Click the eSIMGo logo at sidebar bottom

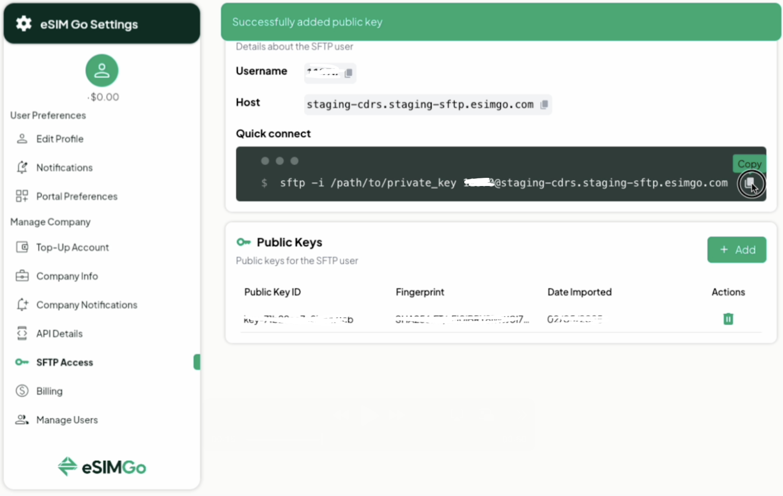[x=102, y=467]
